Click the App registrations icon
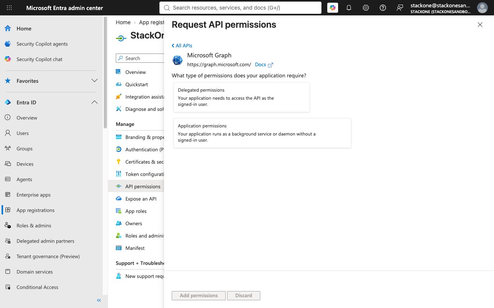 click(8, 210)
